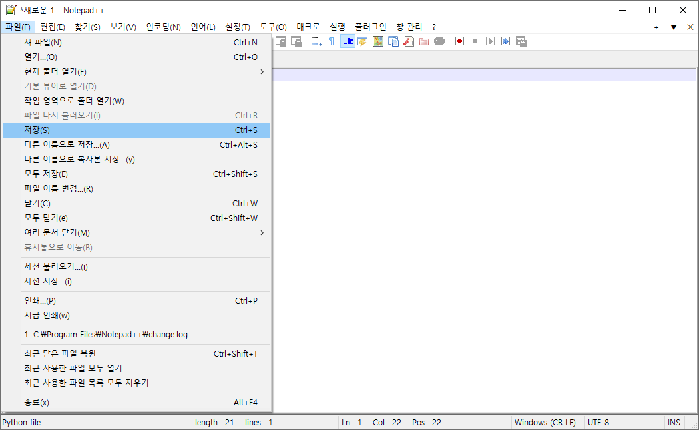Viewport: 699px width, 430px height.
Task: Open the 매크로 menu
Action: point(308,27)
